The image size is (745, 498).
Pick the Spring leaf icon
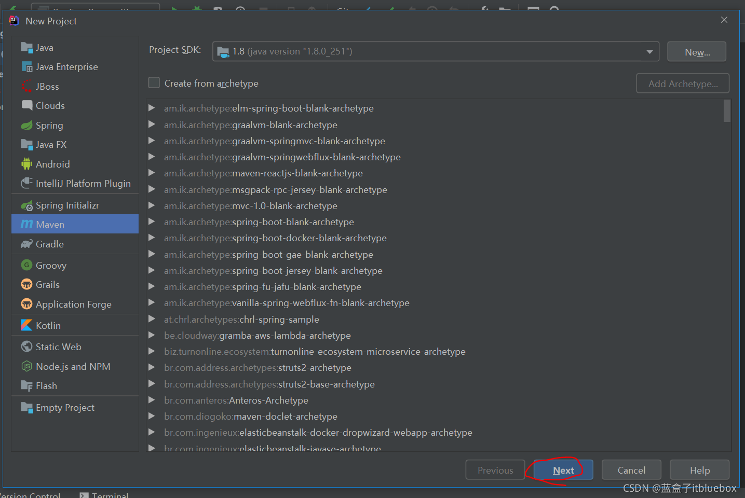(x=26, y=125)
